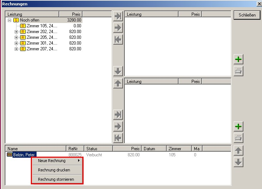
Task: Collapse the 'Noch offen' tree node
Action: pyautogui.click(x=10, y=20)
